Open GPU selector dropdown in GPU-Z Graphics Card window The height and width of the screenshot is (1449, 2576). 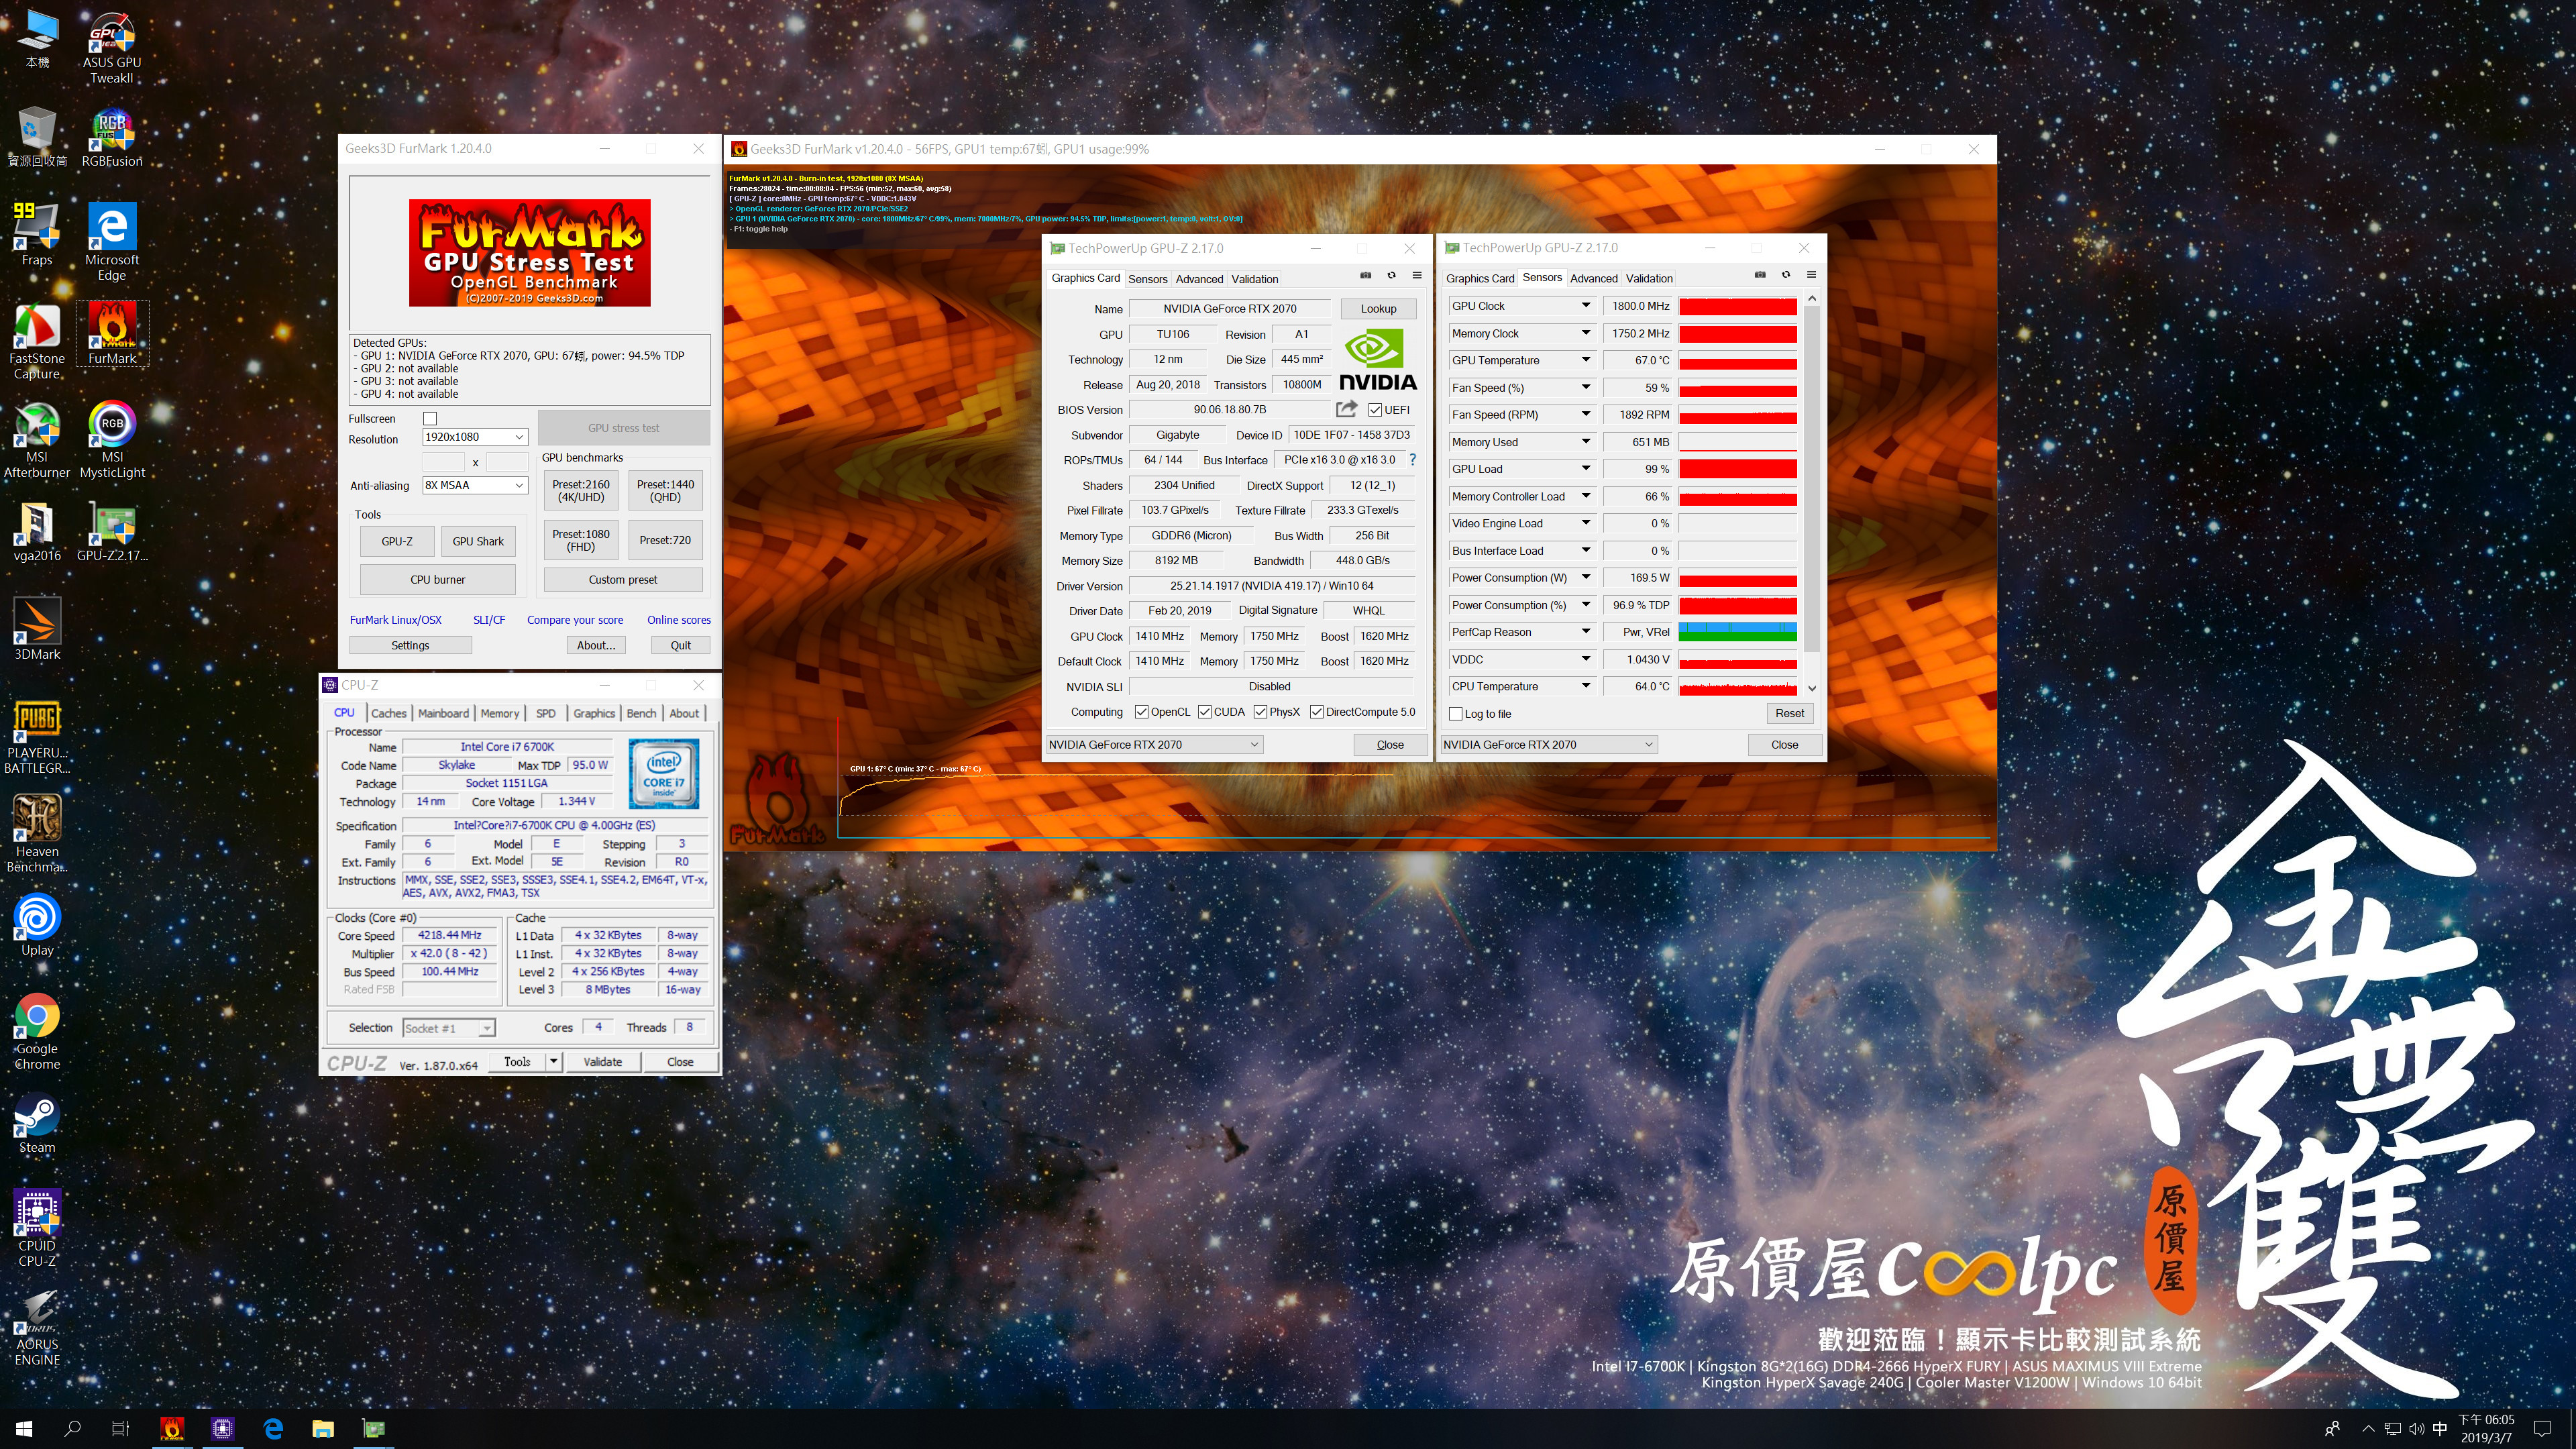point(1154,744)
